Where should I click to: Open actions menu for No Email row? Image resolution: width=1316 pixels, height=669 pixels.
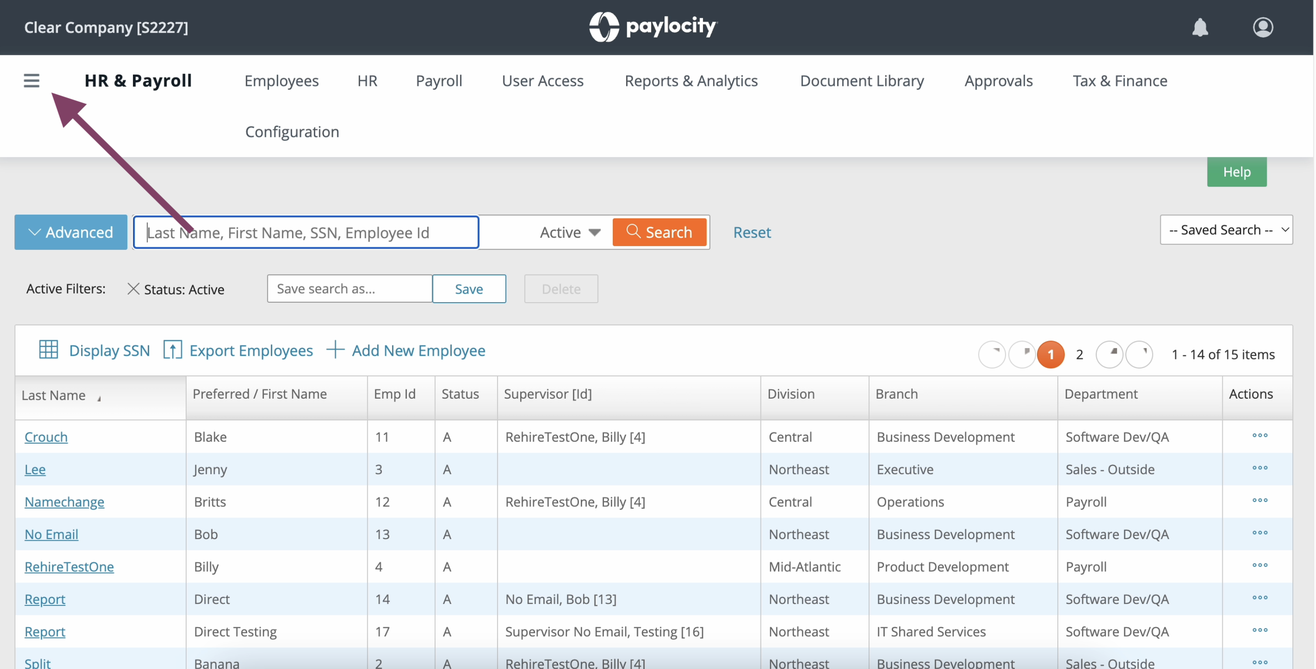pos(1260,532)
